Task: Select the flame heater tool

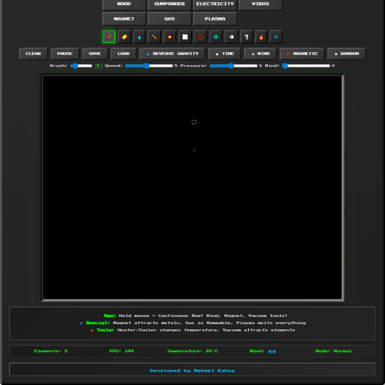Action: coord(262,37)
